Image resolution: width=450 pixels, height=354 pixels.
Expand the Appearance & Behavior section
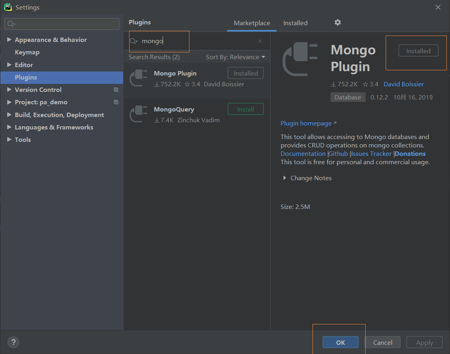point(10,40)
